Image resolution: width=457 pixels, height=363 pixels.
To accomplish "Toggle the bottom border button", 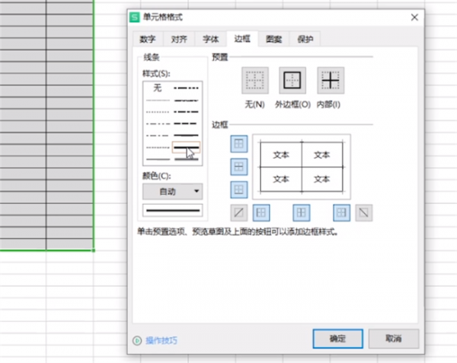I will 238,189.
